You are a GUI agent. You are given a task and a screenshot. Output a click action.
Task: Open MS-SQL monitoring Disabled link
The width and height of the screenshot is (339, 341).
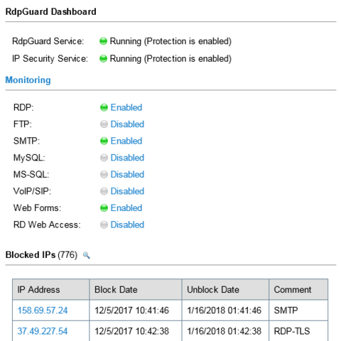[127, 175]
